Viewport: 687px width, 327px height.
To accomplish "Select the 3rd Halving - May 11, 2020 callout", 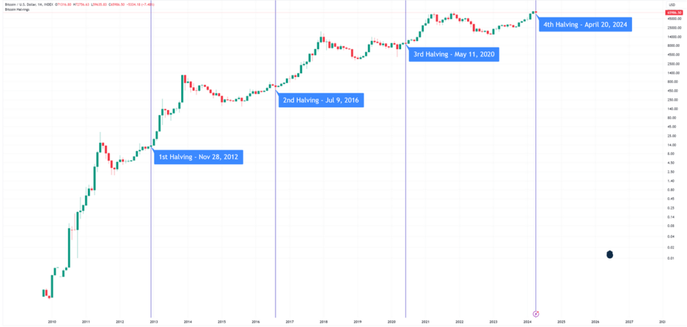I will [x=455, y=54].
